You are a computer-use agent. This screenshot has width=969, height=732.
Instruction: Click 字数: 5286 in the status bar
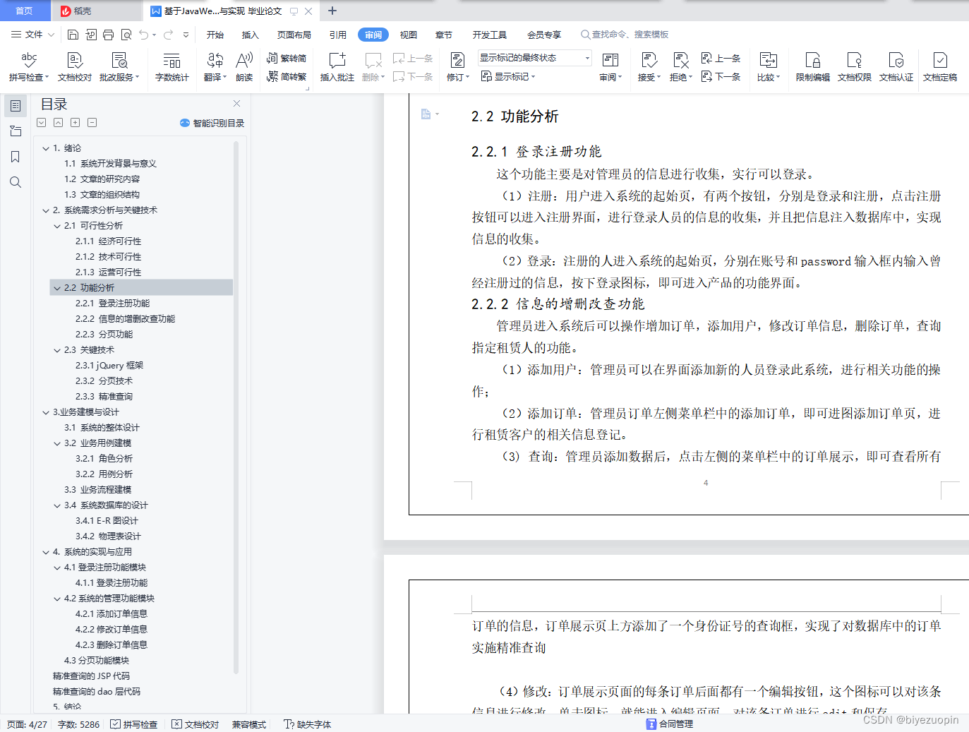(x=78, y=724)
